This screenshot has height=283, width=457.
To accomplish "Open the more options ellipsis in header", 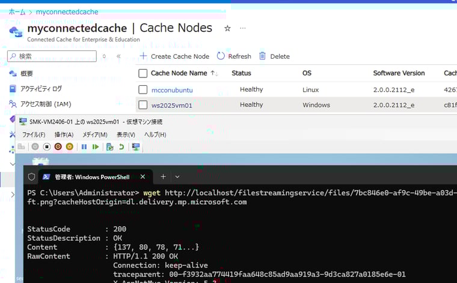I will (x=242, y=28).
